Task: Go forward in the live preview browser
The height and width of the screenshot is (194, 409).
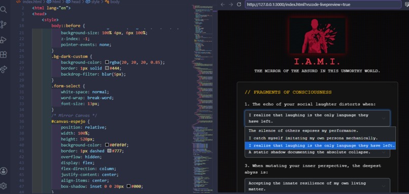Action: 230,5
